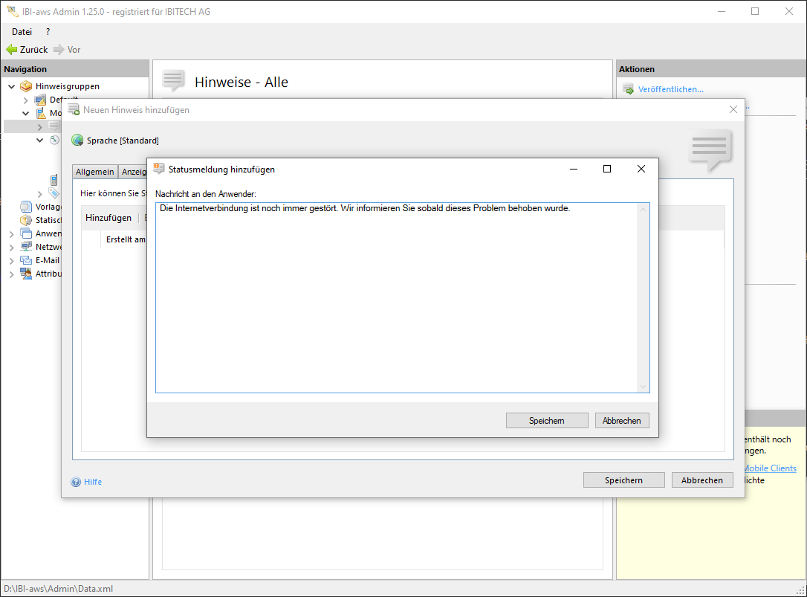Expand the E-Mail tree node

[x=11, y=260]
